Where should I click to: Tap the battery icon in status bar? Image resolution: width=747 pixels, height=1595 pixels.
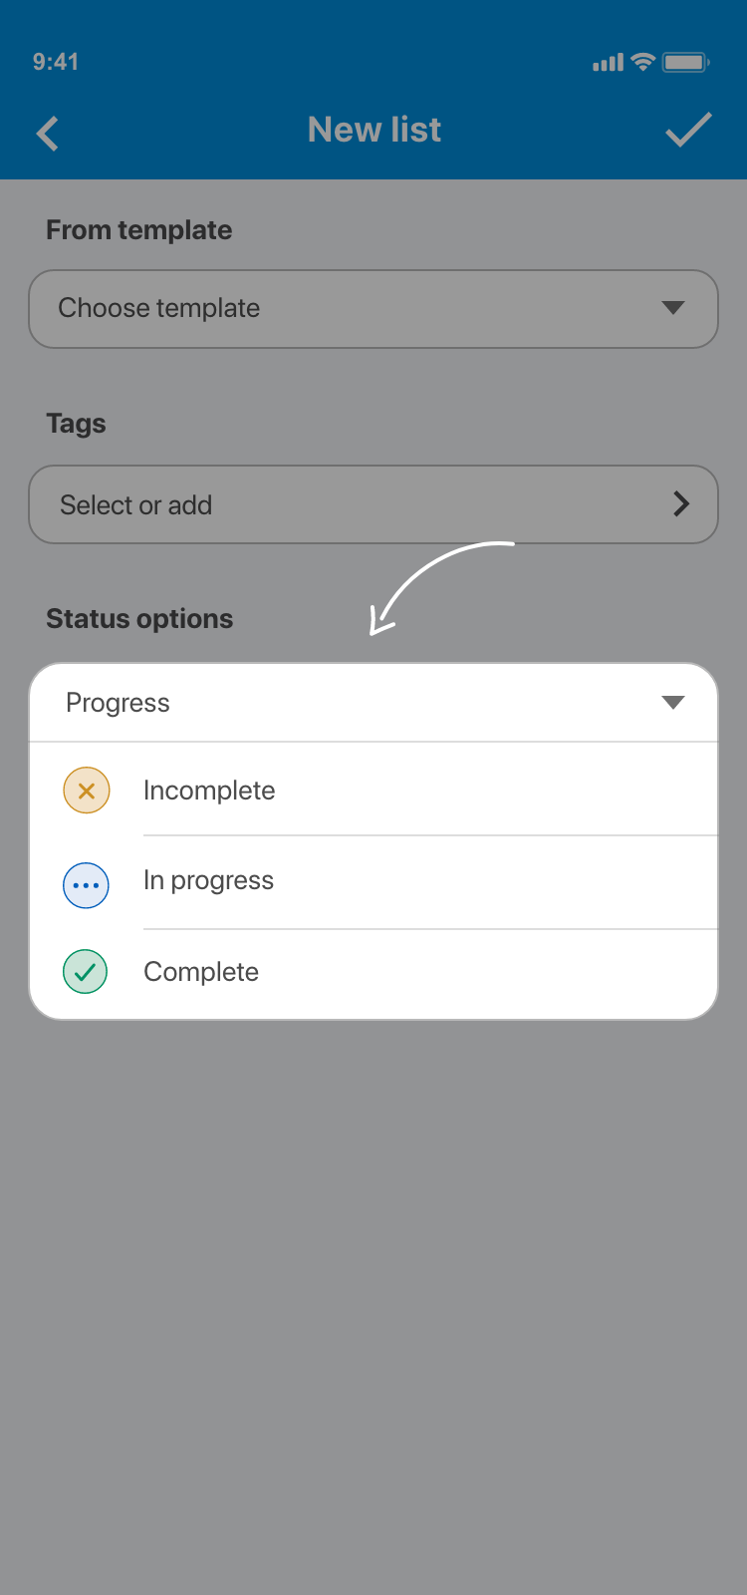pos(685,63)
